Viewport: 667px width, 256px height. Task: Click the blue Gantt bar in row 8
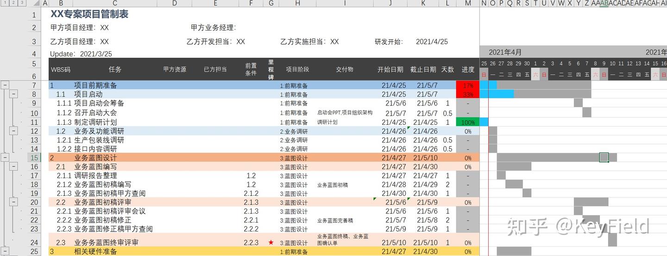coord(497,94)
